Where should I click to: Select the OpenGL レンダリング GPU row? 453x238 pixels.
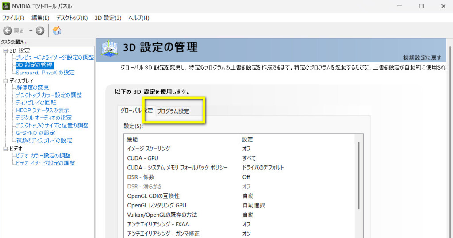click(240, 205)
